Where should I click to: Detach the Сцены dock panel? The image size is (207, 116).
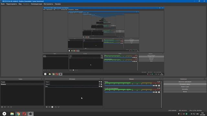[41, 79]
